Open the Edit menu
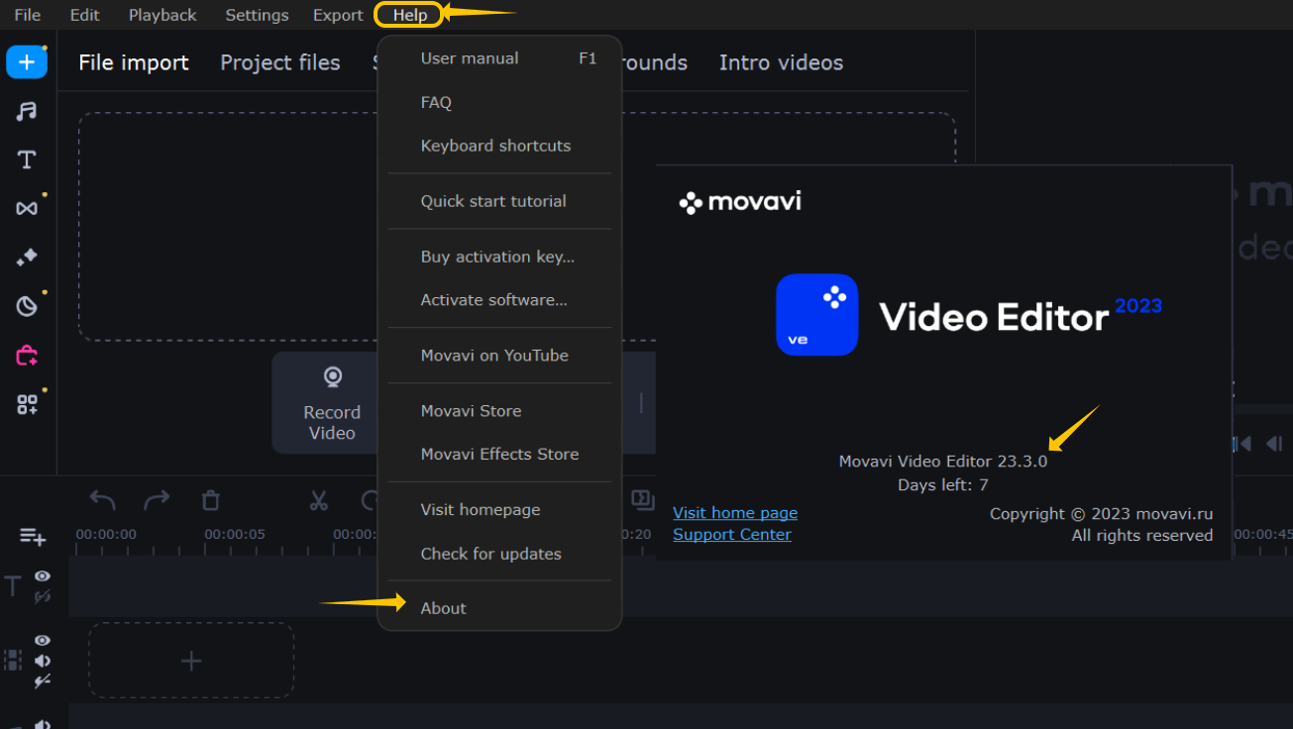This screenshot has height=729, width=1293. (84, 15)
